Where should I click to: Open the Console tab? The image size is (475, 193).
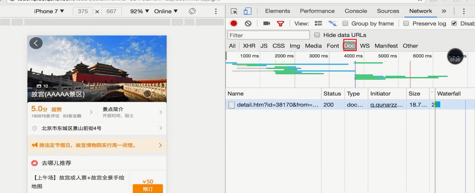pos(356,11)
